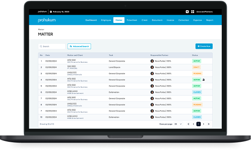The height and width of the screenshot is (150, 251).
Task: Click the February date text in top bar
Action: pyautogui.click(x=61, y=11)
